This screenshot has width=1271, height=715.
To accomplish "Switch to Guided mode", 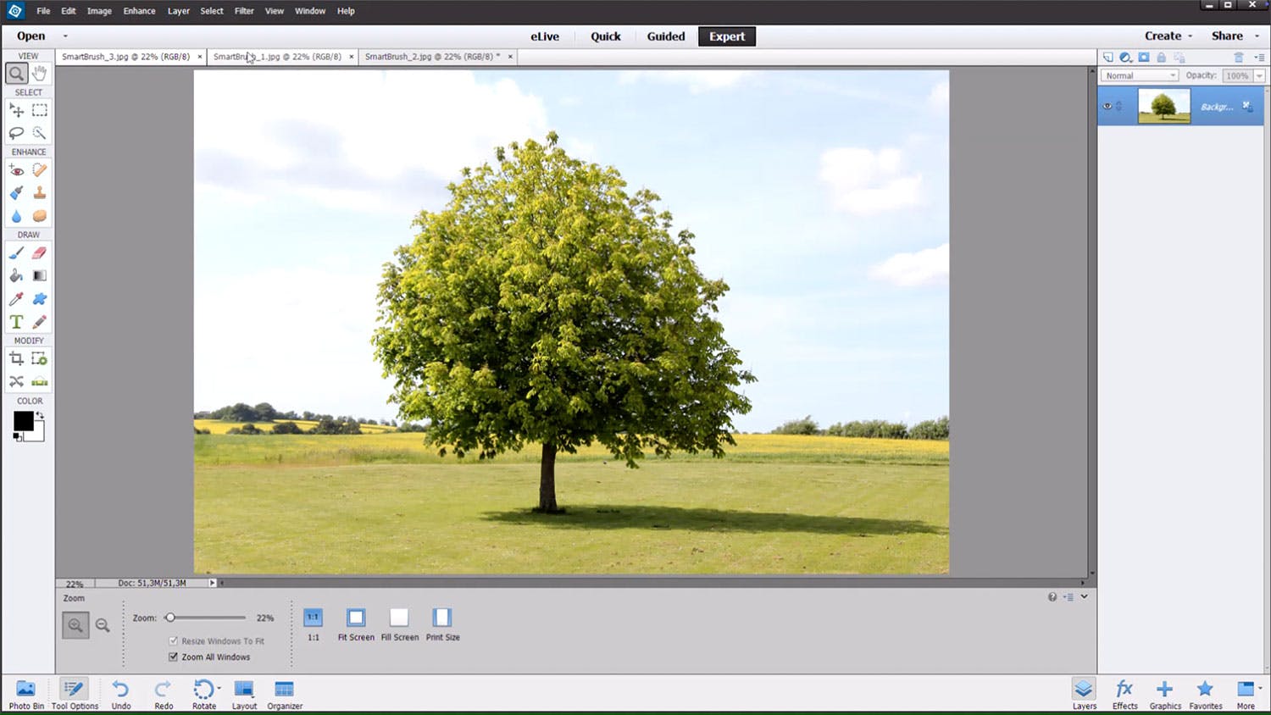I will 665,36.
